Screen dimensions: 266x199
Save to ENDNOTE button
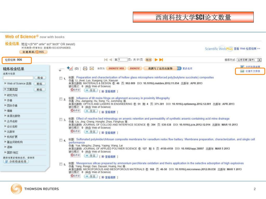pyautogui.click(x=135, y=68)
